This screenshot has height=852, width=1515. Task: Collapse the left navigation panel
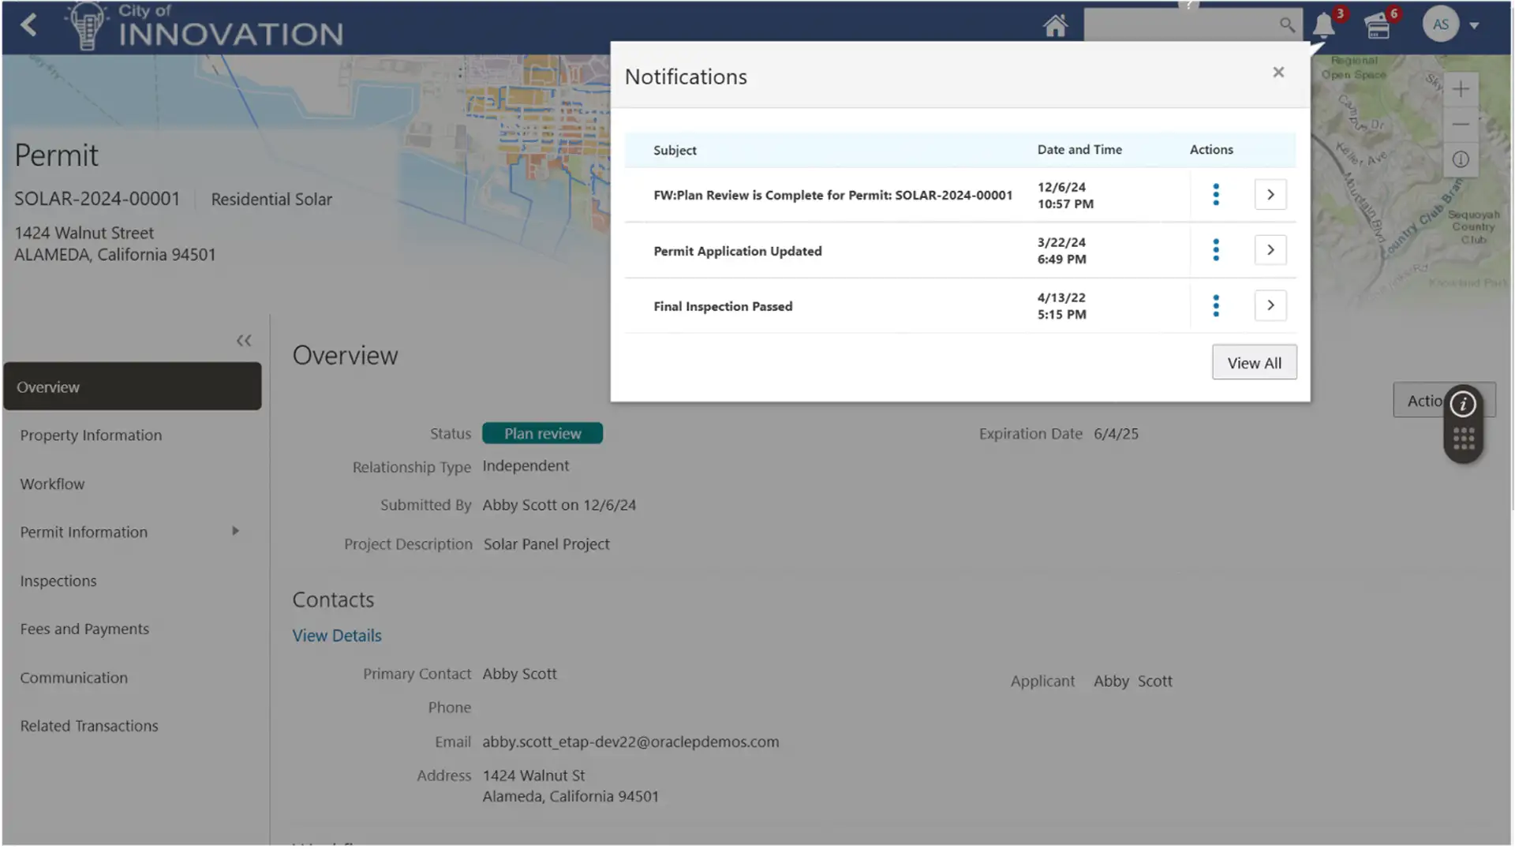coord(244,341)
